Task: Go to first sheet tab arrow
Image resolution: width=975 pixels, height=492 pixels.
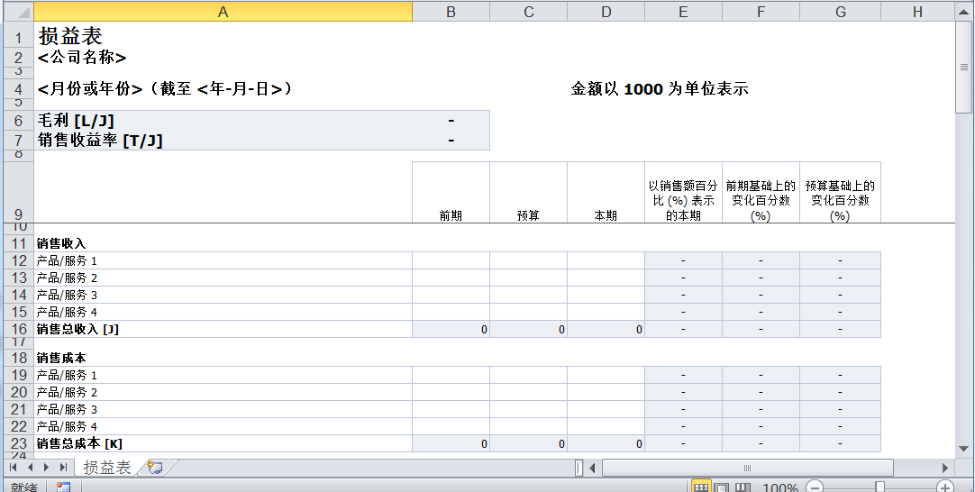Action: point(14,467)
